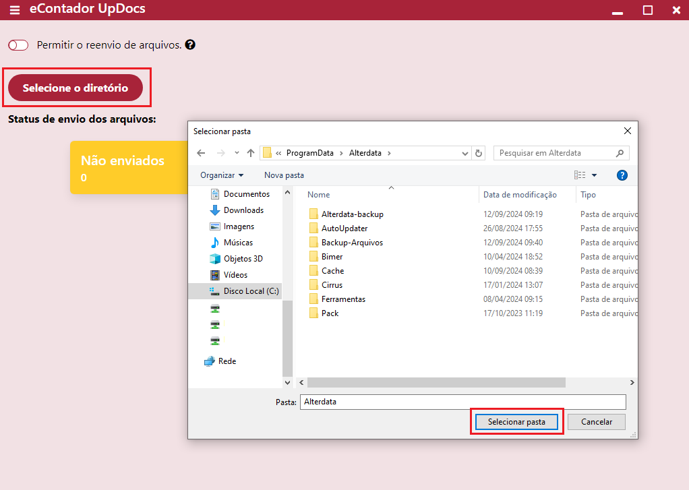Click the 'Selecione o diretório' button
This screenshot has width=689, height=490.
pos(76,88)
